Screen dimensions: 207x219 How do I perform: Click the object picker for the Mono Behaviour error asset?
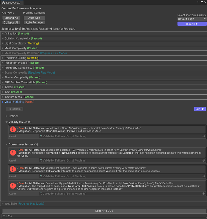(204, 136)
